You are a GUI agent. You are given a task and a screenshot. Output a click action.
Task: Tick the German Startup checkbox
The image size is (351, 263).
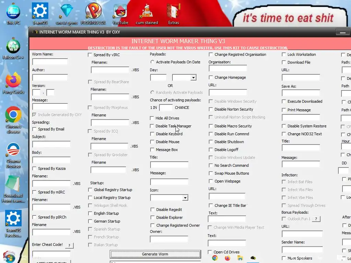(x=90, y=221)
